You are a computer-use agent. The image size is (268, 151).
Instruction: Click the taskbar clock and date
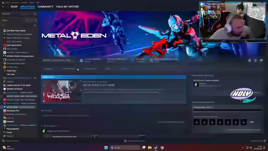(x=258, y=148)
